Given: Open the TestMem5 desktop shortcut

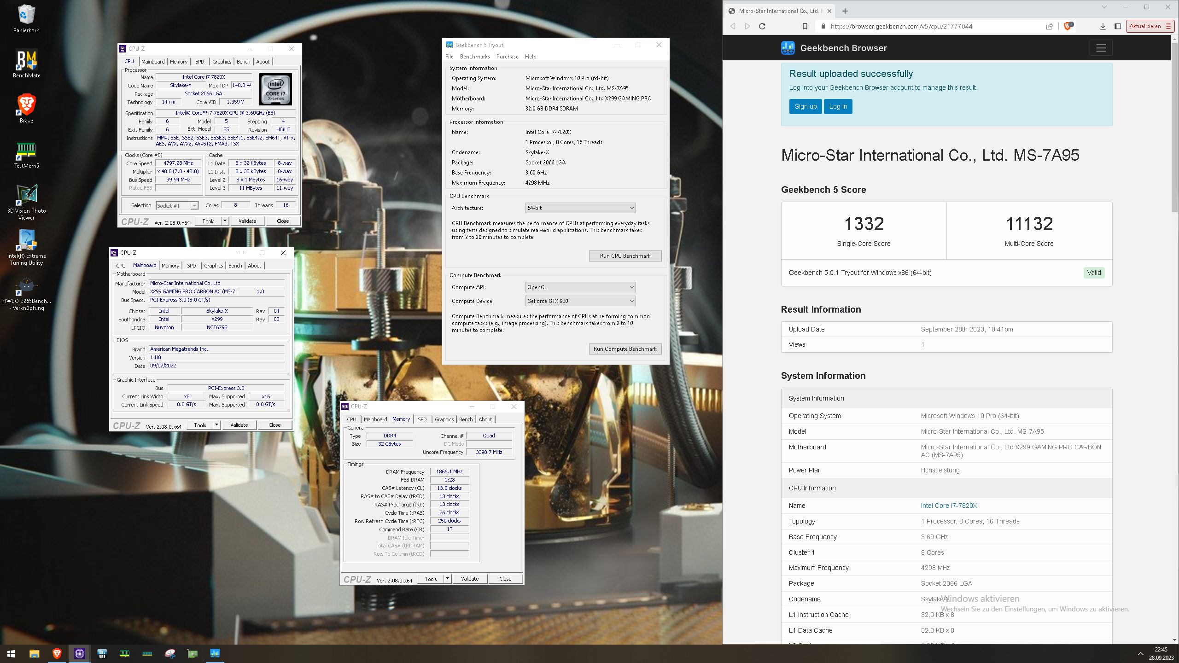Looking at the screenshot, I should click(x=26, y=155).
